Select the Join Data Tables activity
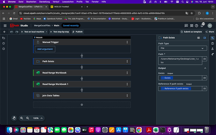 [x=82, y=96]
